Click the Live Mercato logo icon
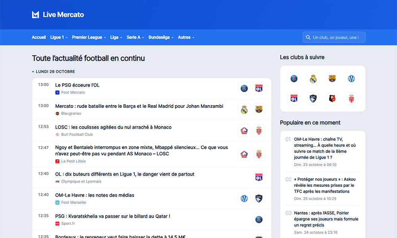 tap(35, 15)
